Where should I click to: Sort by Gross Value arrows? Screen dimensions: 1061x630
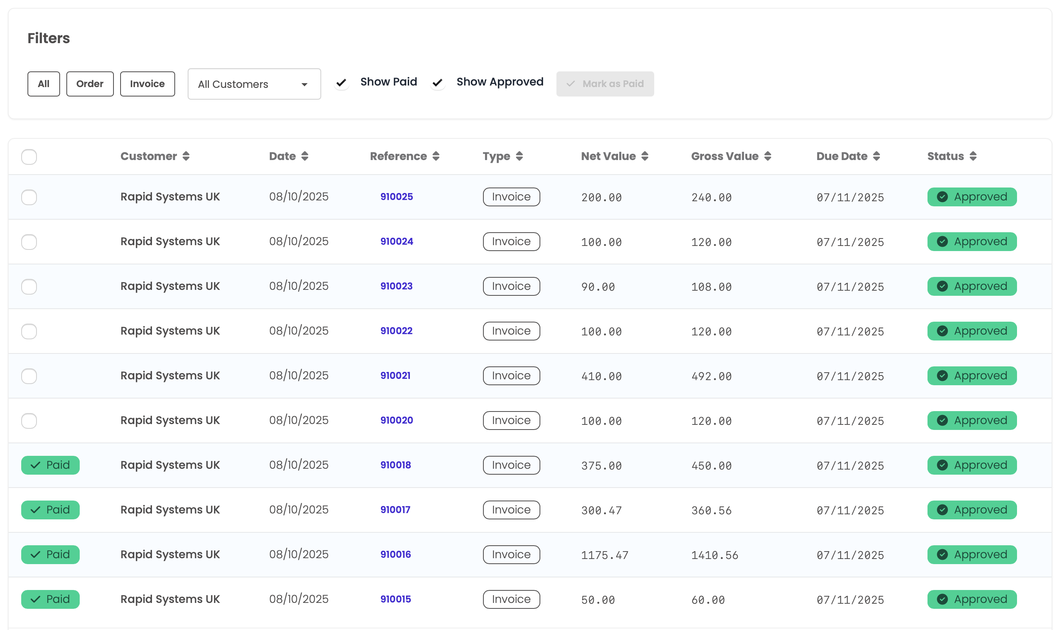pyautogui.click(x=767, y=156)
